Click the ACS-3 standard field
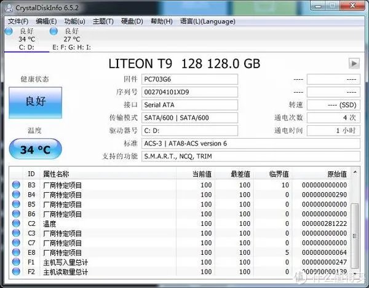 (251, 143)
